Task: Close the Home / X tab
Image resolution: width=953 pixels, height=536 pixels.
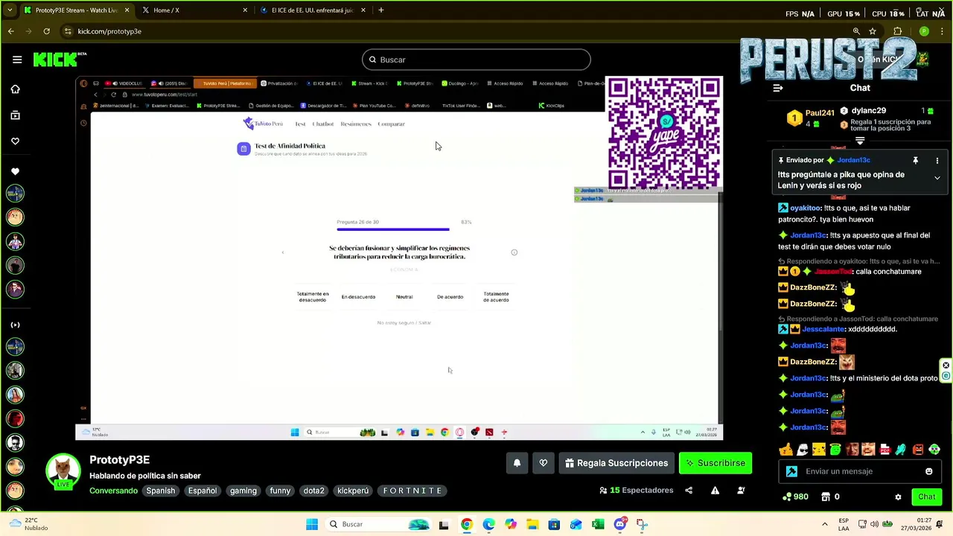Action: tap(245, 10)
